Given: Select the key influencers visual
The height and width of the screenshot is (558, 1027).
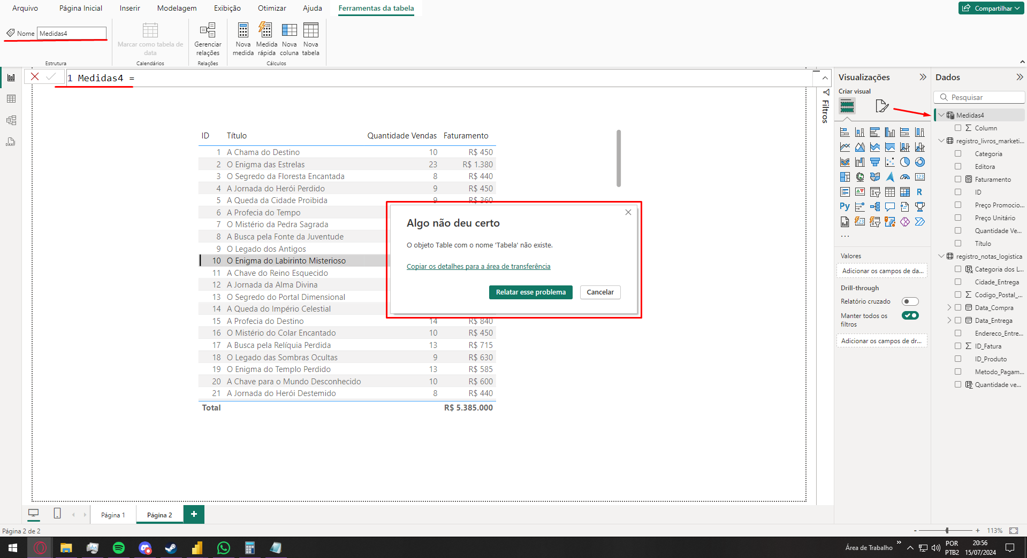Looking at the screenshot, I should tap(859, 207).
